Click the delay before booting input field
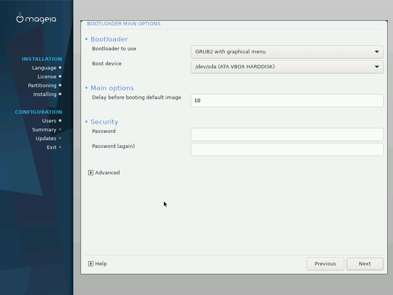 [287, 101]
